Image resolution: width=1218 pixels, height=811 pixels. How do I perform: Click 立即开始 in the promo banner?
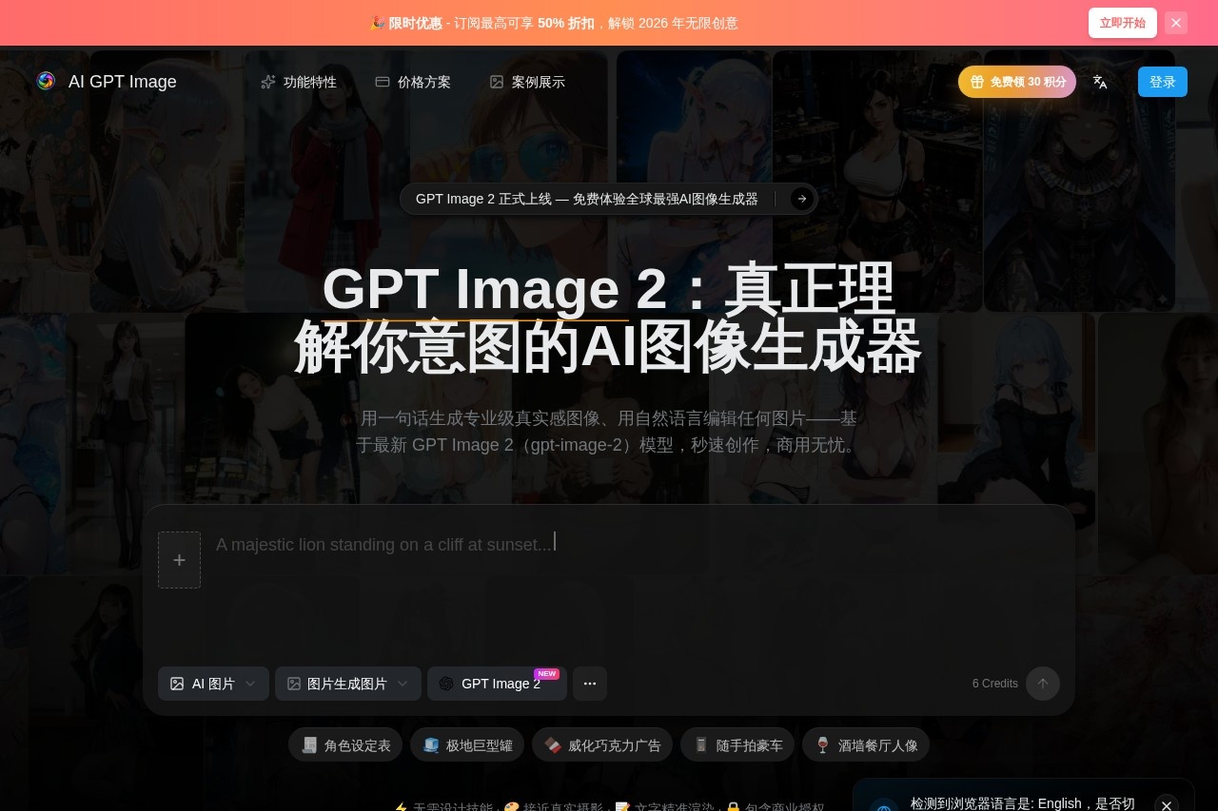1123,23
